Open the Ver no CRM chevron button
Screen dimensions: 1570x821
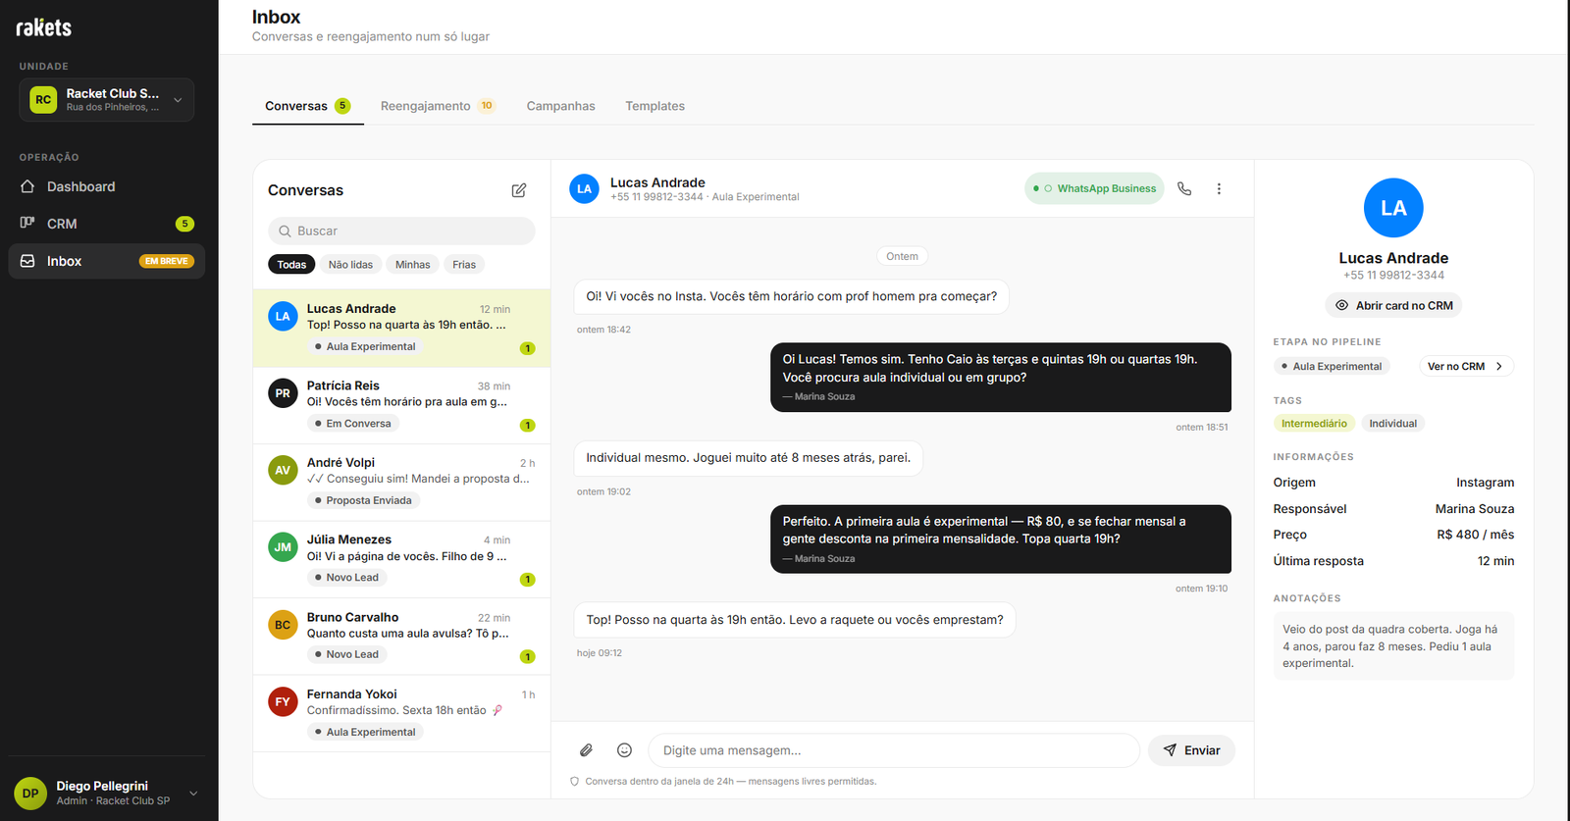[1466, 366]
